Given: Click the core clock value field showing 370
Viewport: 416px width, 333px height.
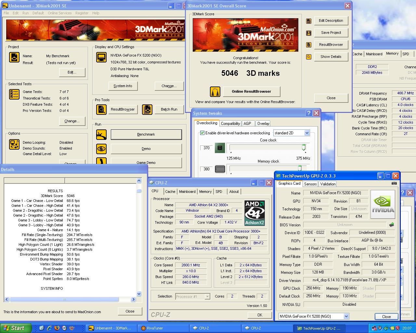Looking at the screenshot, I should point(206,148).
